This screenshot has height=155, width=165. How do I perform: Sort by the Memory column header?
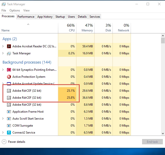[85, 28]
